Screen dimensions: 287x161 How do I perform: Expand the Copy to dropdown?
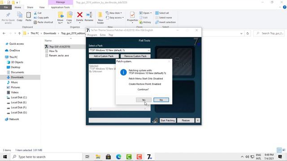(x=69, y=21)
